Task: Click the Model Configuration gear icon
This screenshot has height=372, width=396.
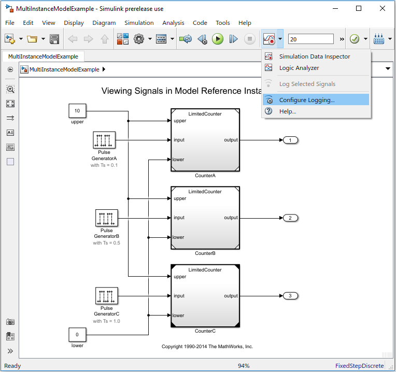Action: pos(138,39)
